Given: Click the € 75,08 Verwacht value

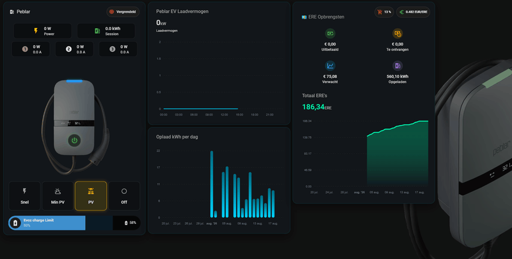Looking at the screenshot, I should click(330, 77).
